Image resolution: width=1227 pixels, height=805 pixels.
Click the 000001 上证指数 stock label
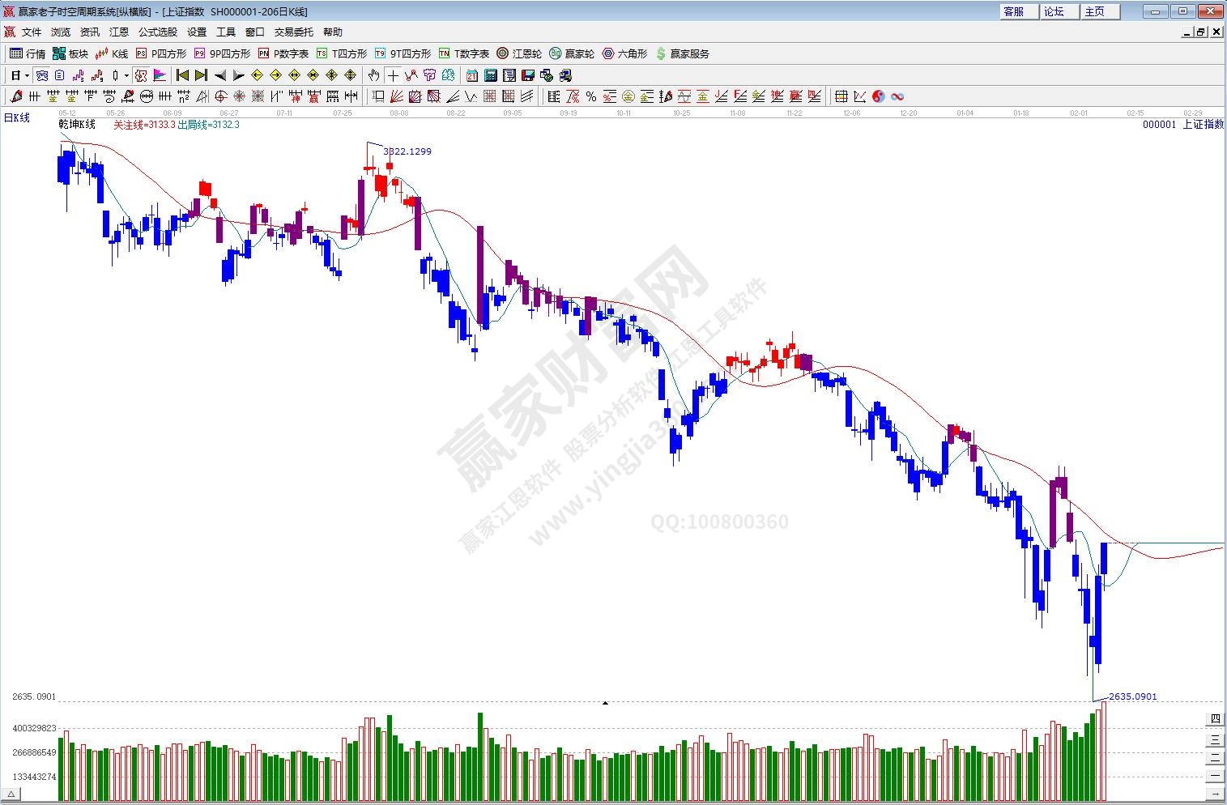tap(1183, 125)
